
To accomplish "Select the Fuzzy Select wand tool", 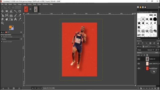I will pyautogui.click(x=15, y=11).
